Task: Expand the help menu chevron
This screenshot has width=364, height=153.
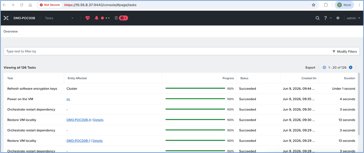Action: pos(331,18)
